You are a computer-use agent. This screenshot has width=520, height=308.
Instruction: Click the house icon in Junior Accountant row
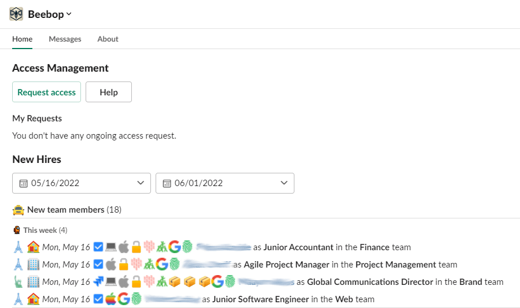(x=33, y=247)
